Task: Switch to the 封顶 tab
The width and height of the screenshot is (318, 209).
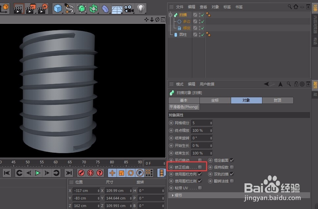Action: click(x=278, y=100)
